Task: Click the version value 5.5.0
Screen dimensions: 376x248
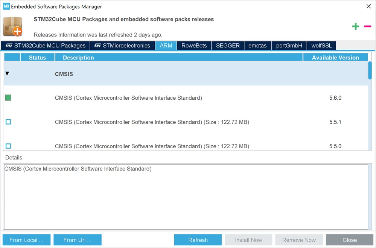Action: point(335,146)
